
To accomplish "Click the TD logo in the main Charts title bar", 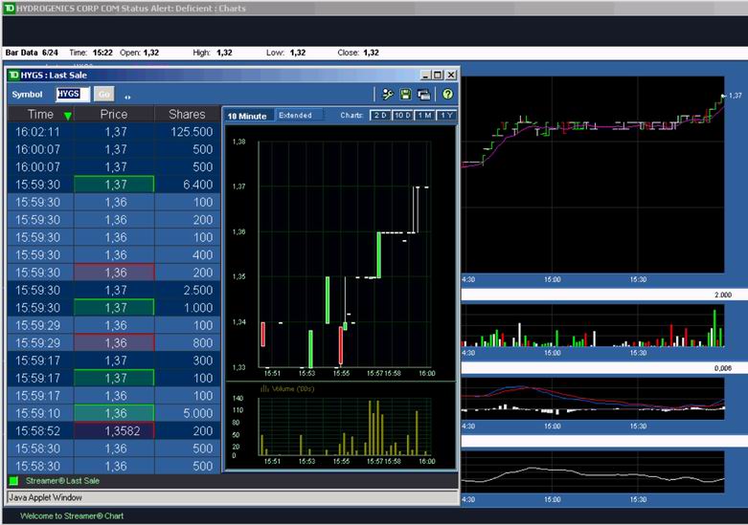I will coord(9,8).
